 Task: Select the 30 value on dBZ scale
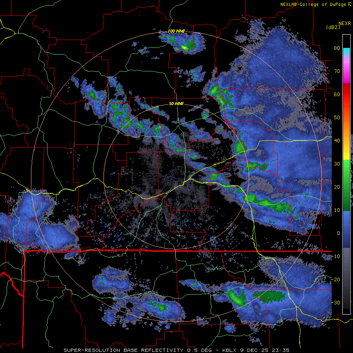click(337, 164)
